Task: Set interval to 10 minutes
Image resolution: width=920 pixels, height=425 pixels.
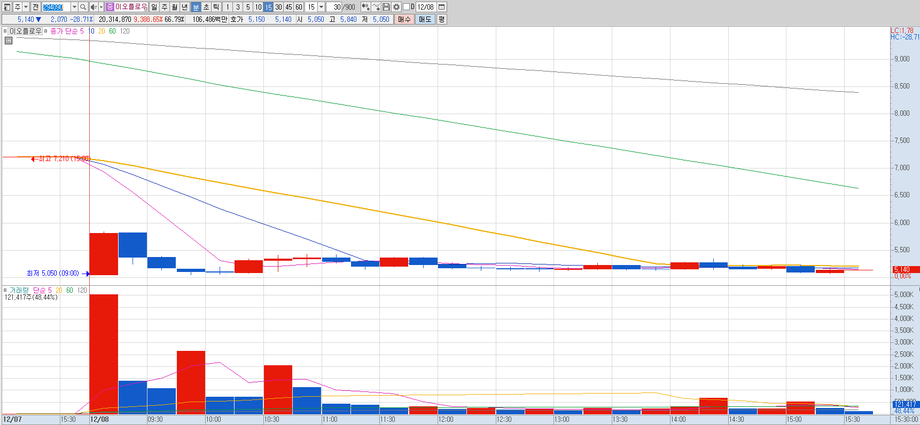Action: [x=258, y=7]
